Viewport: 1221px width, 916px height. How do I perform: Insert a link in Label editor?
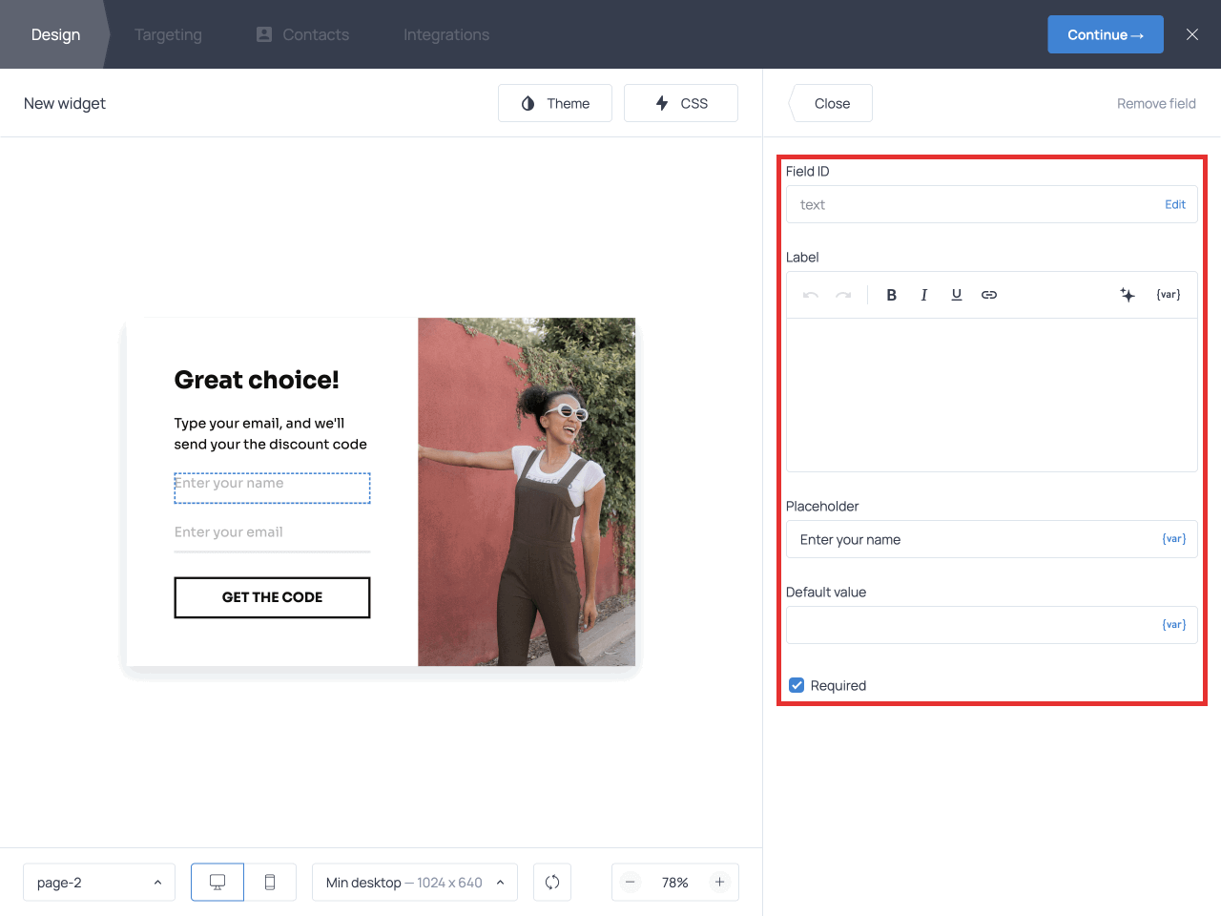click(x=989, y=295)
